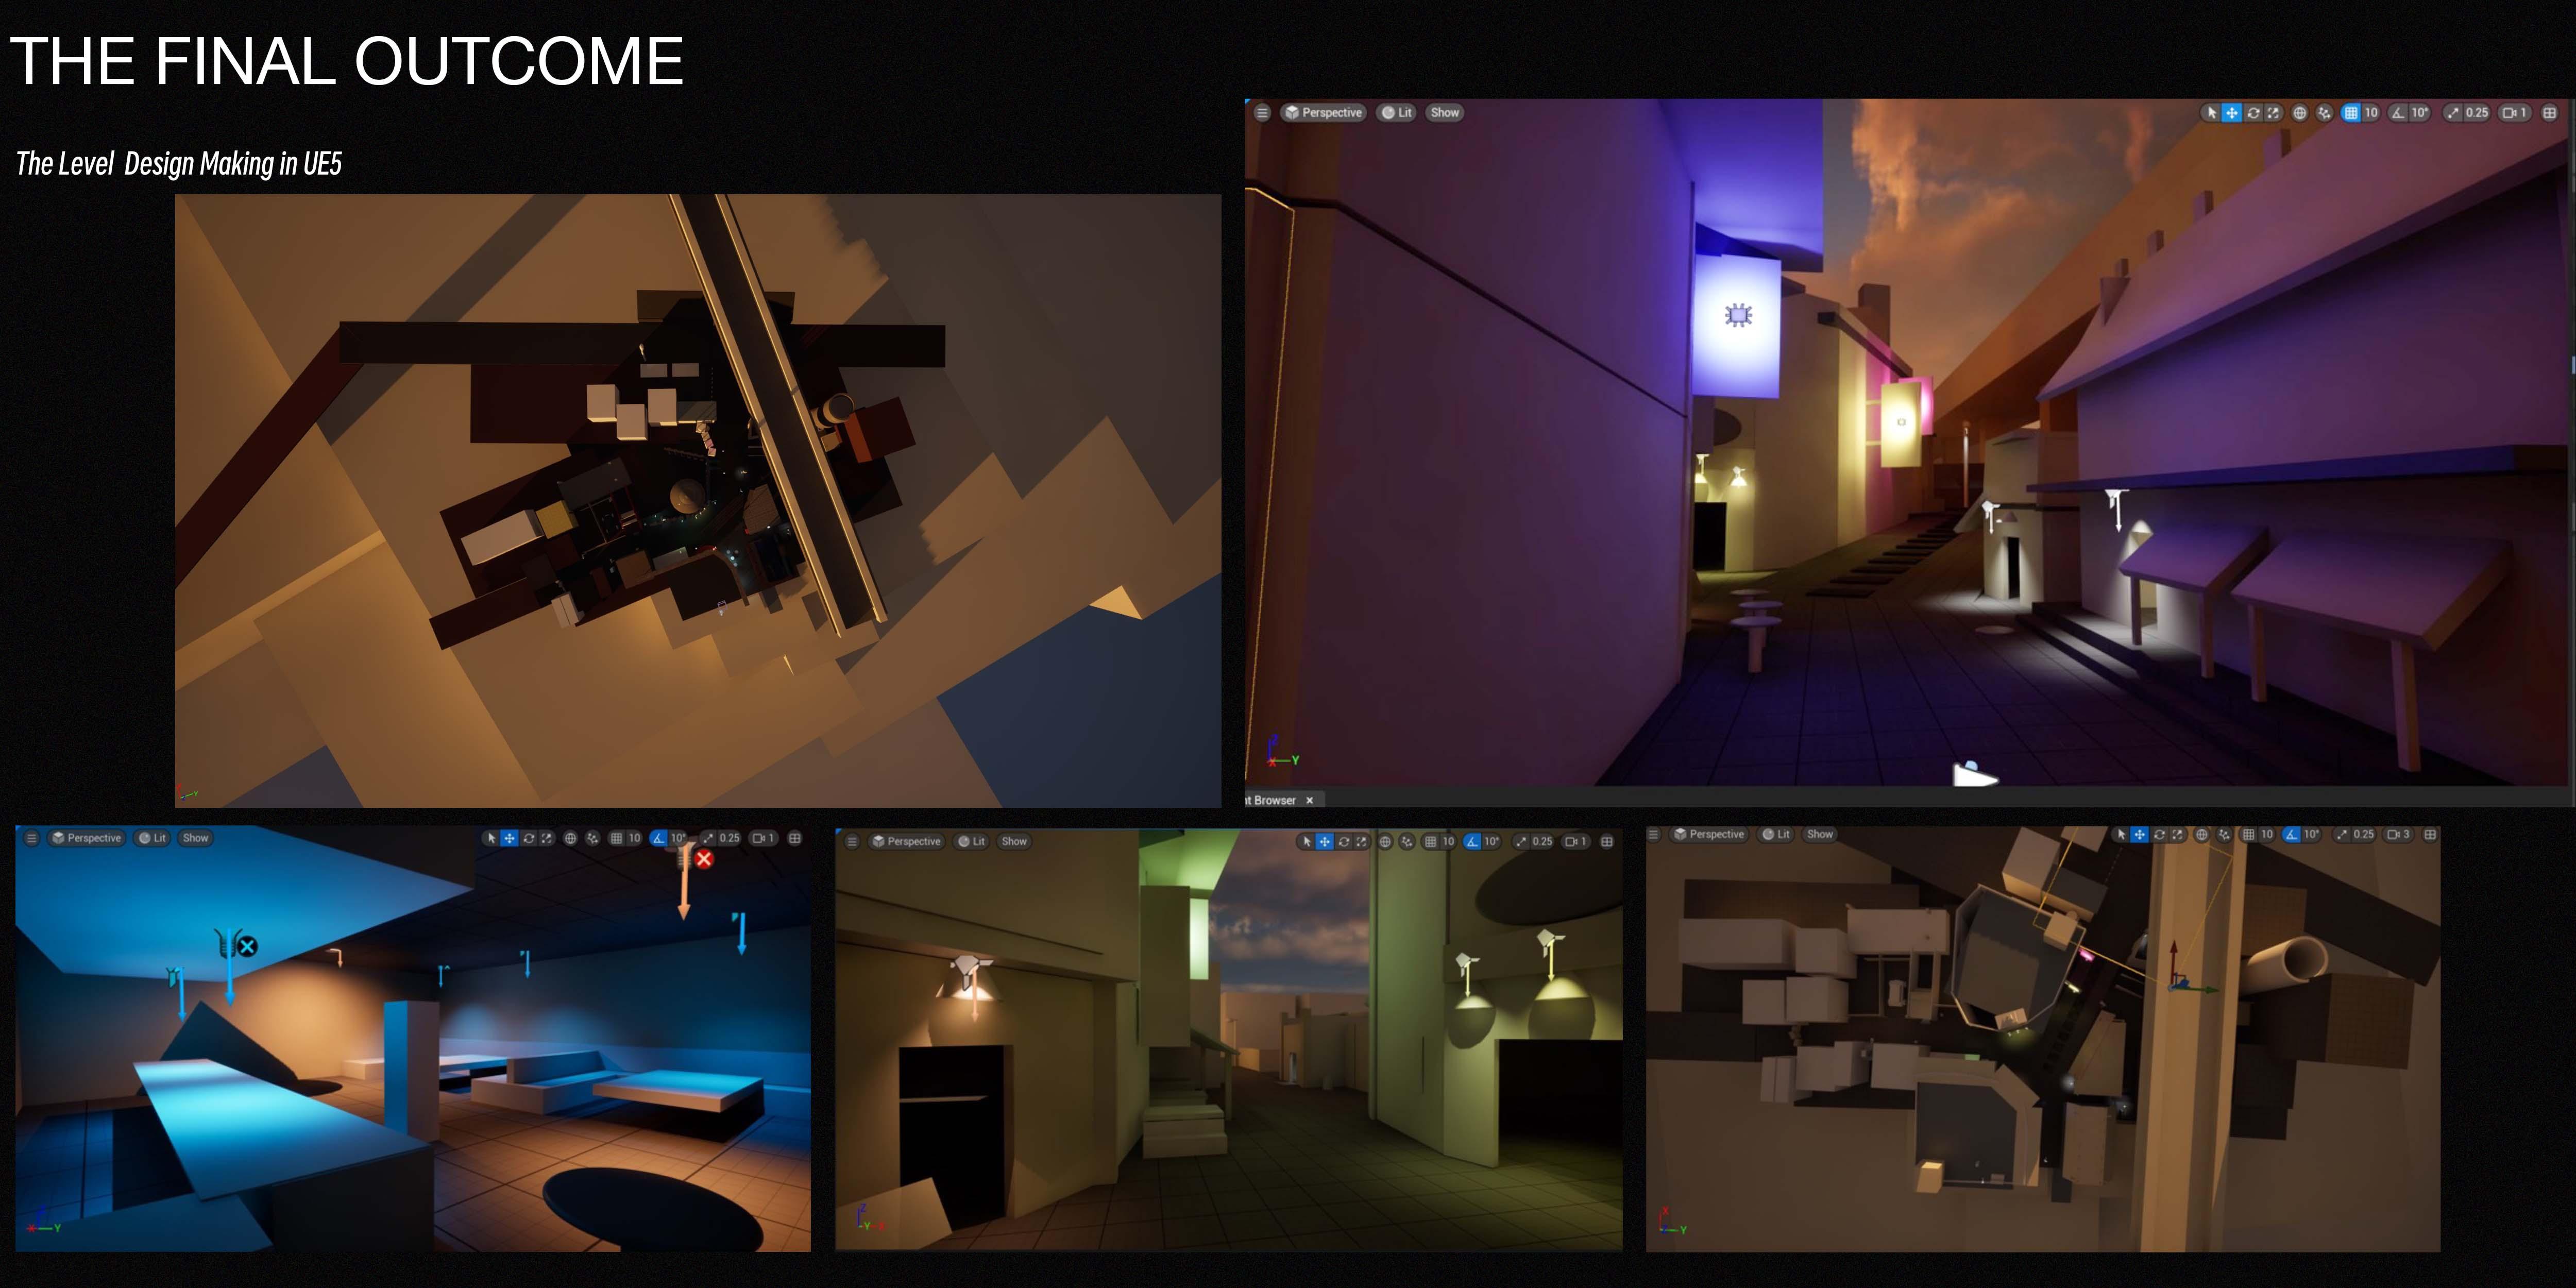Open Perspective view dropdown in purple alley viewport
The width and height of the screenshot is (2576, 1288).
pos(1323,113)
